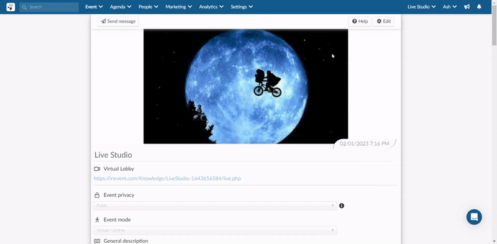
Task: Click the Event privacy lock icon
Action: [97, 195]
